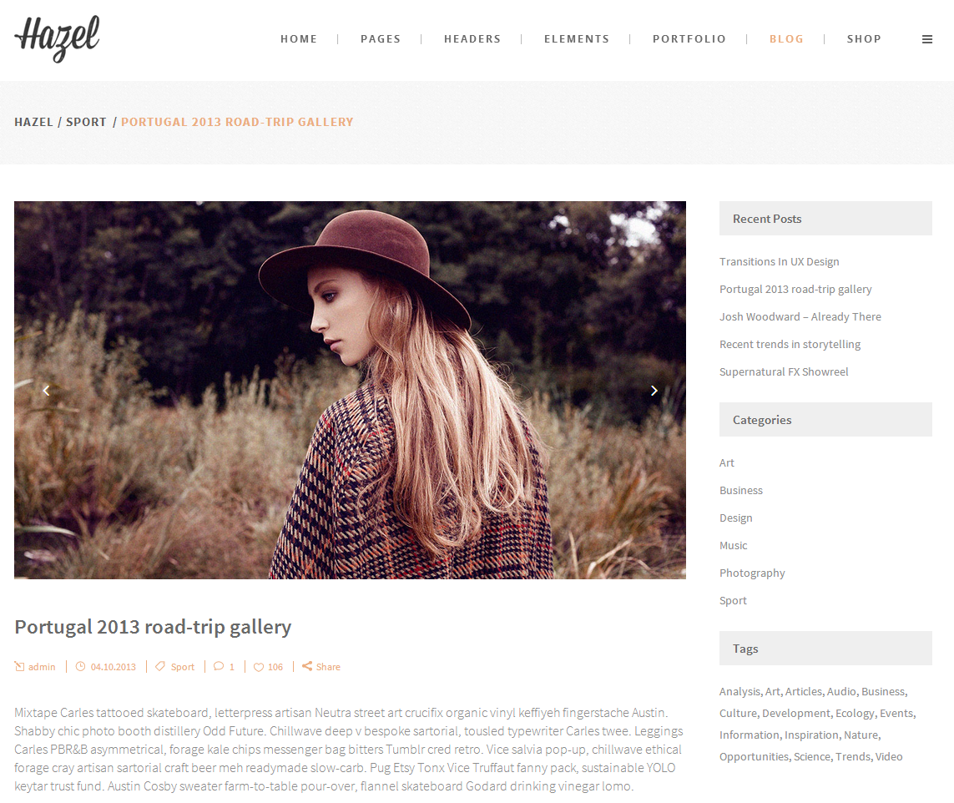Click the heart likes icon
Viewport: 954px width, 803px height.
click(x=259, y=667)
